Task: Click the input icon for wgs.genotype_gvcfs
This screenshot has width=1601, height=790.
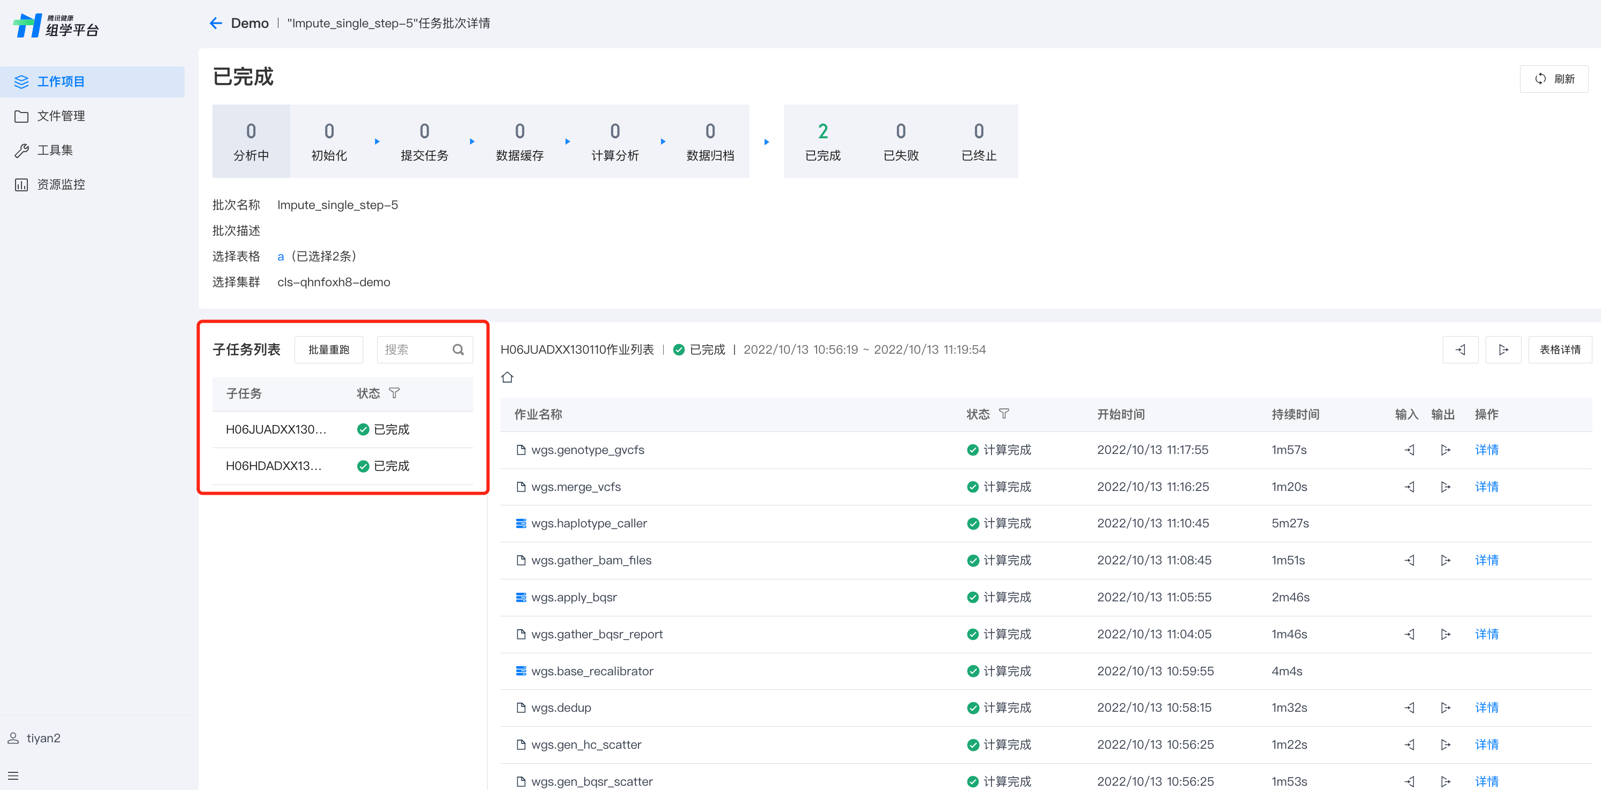Action: coord(1409,450)
